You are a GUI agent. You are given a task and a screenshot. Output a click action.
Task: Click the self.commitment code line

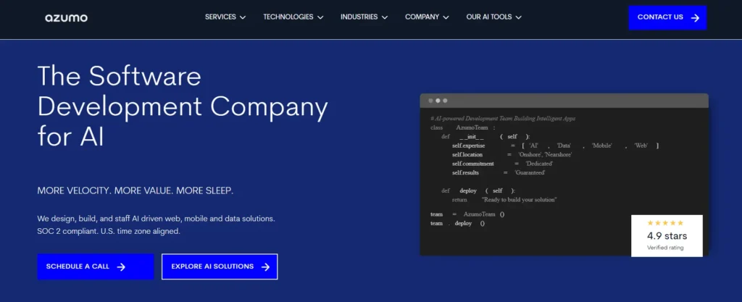503,164
